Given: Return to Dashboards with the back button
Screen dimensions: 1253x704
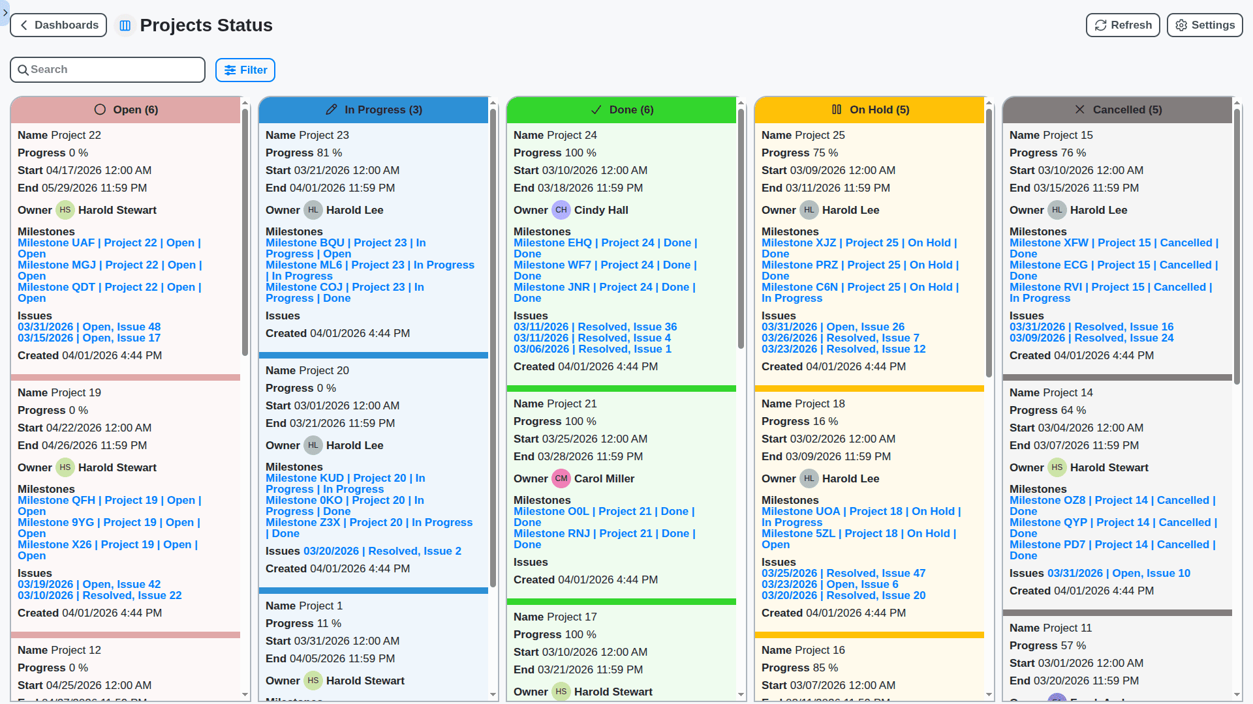Looking at the screenshot, I should (58, 25).
